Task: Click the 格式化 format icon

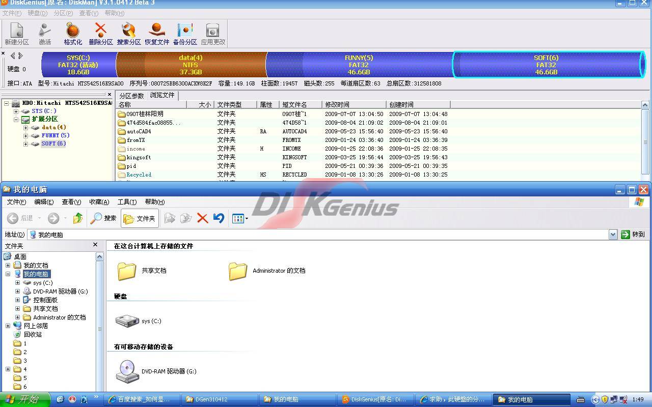Action: coord(73,34)
